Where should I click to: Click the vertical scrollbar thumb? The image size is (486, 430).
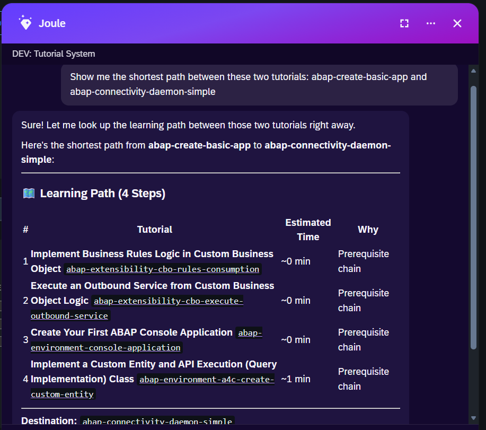pos(473,217)
